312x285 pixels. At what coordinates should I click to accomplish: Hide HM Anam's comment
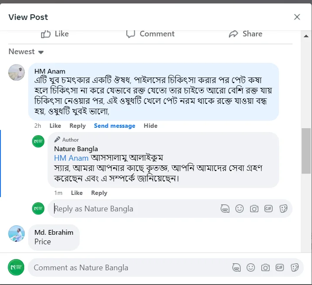coord(151,126)
